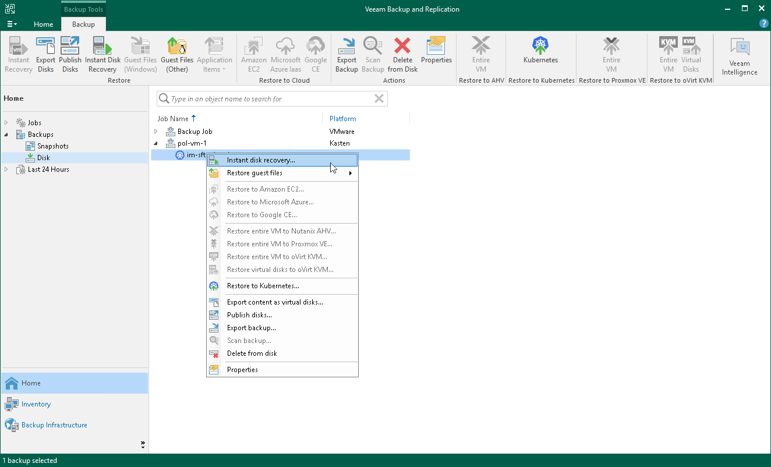Collapse the Backups tree node

click(x=7, y=135)
